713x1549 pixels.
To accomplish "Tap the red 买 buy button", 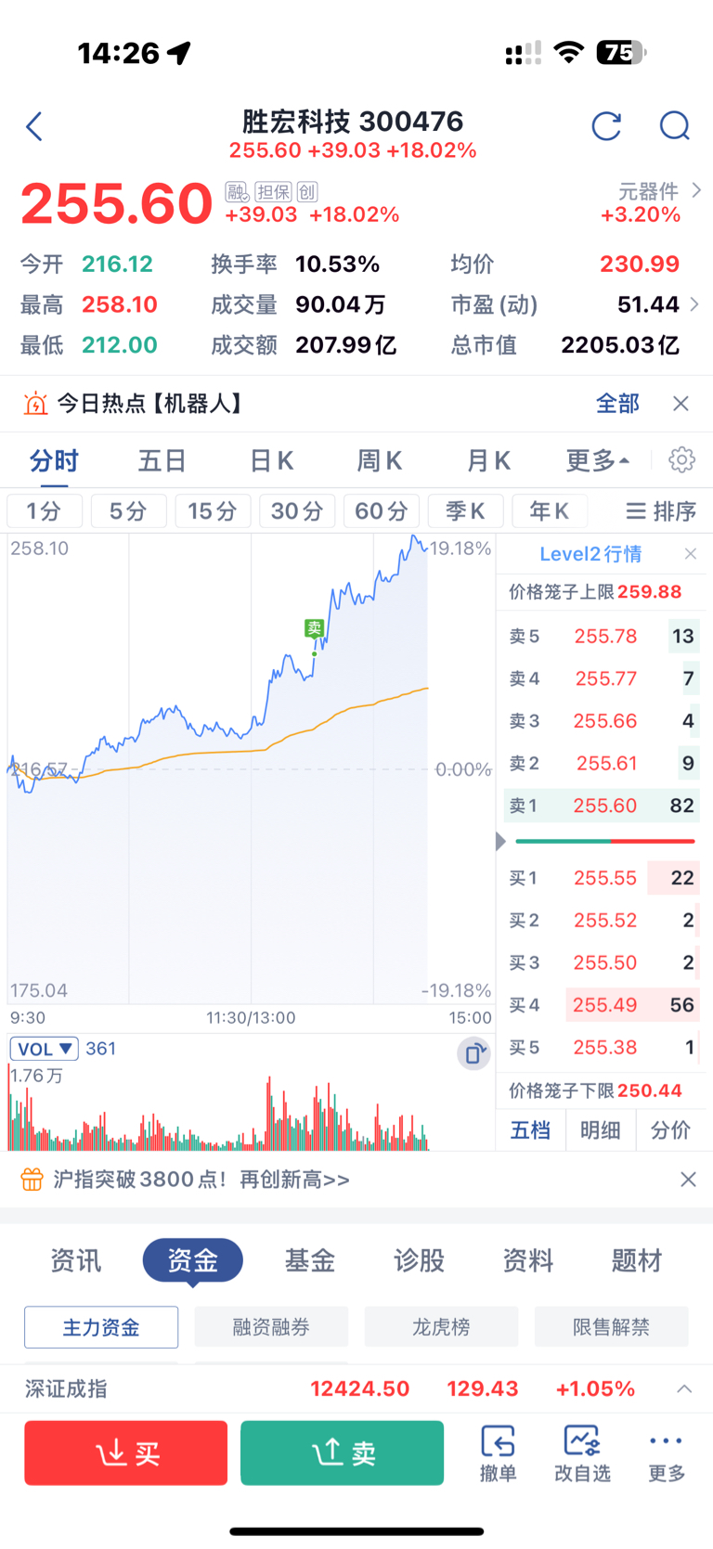I will (126, 1453).
